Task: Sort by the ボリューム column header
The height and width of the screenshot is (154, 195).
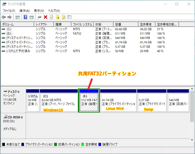Action: pyautogui.click(x=17, y=24)
